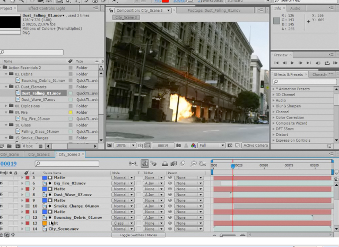Play the composition preview
This screenshot has height=247, width=339.
pyautogui.click(x=292, y=63)
